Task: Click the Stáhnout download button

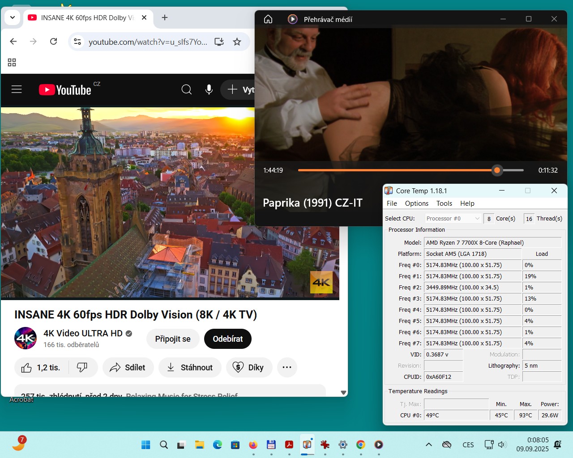Action: [190, 367]
